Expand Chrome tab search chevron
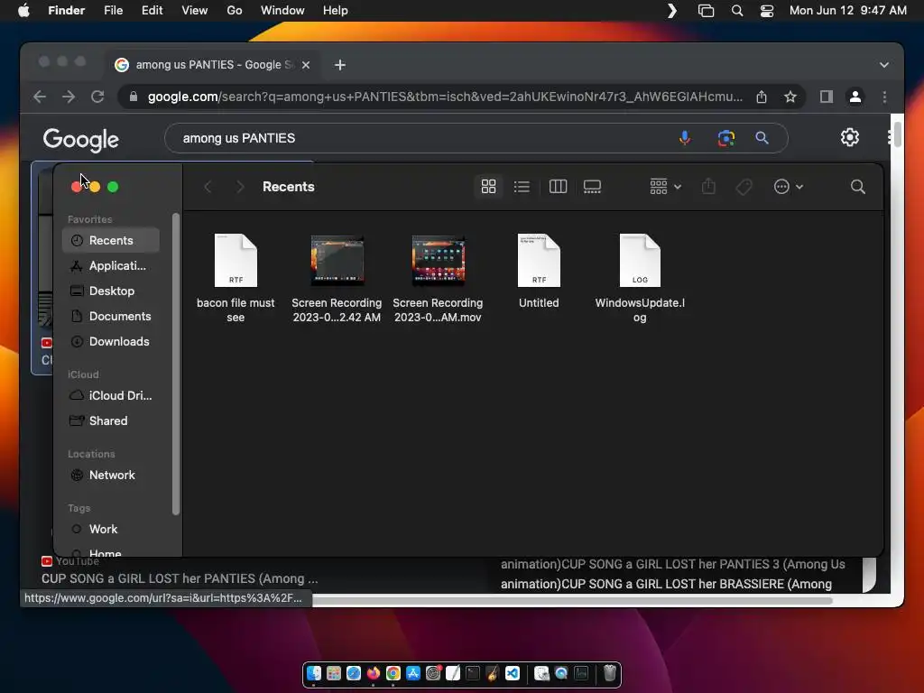Screen dimensions: 924x693 (x=884, y=65)
